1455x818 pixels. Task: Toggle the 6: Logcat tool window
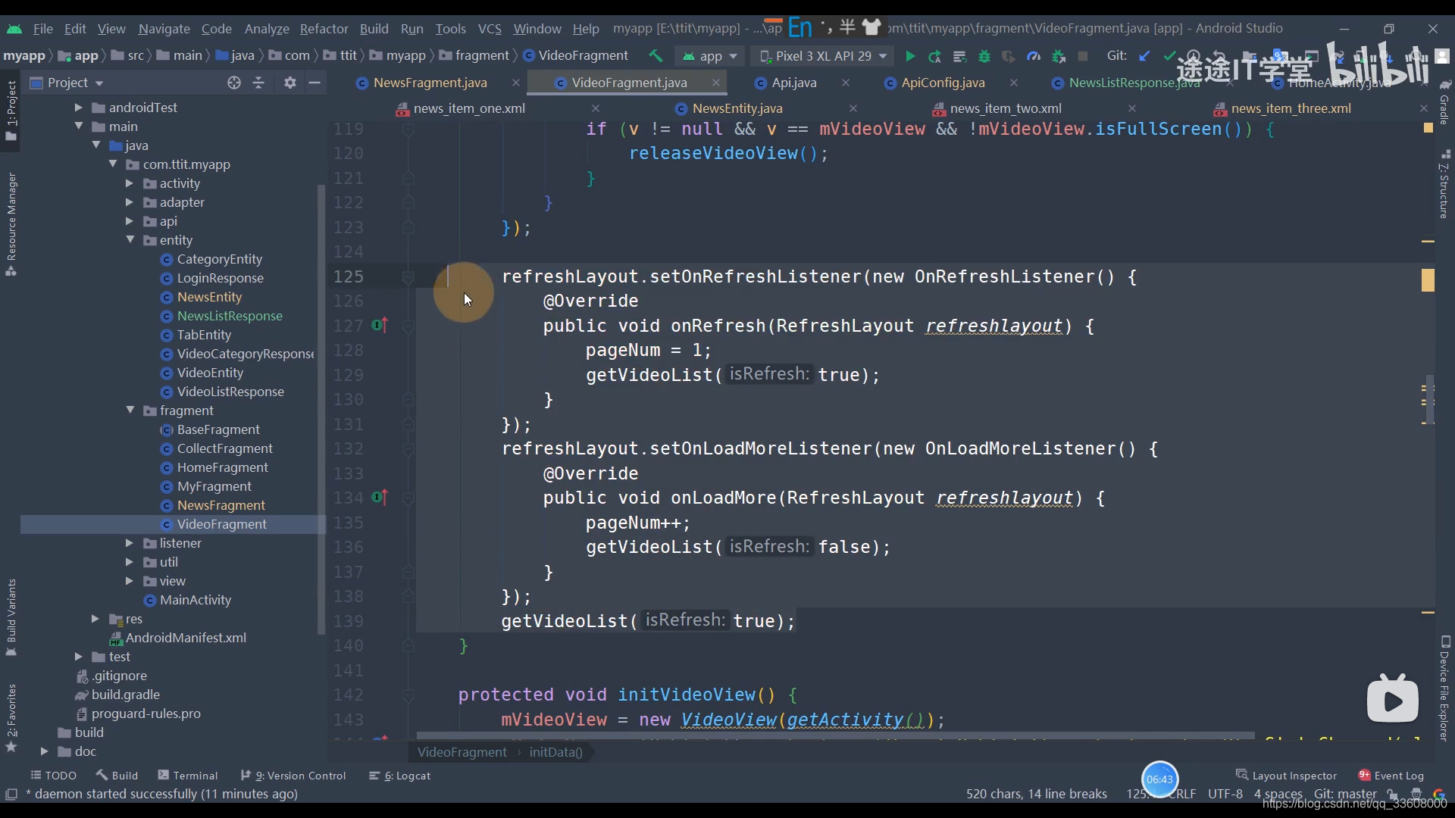400,776
